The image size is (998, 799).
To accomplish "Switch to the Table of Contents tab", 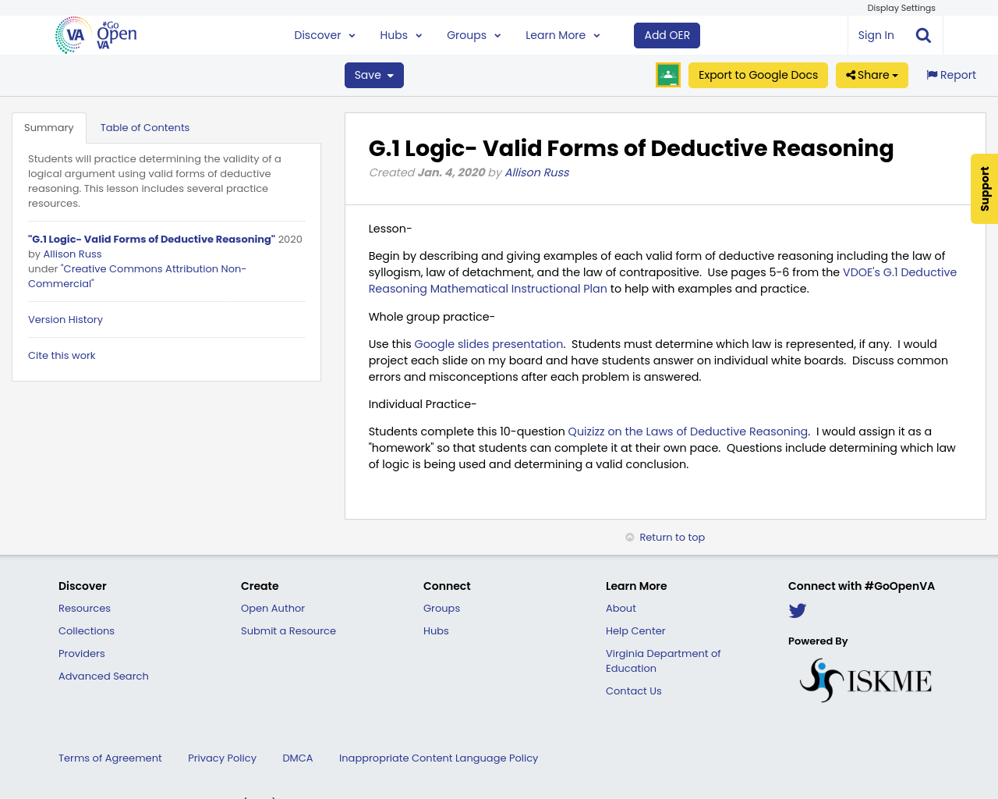I will pos(145,128).
